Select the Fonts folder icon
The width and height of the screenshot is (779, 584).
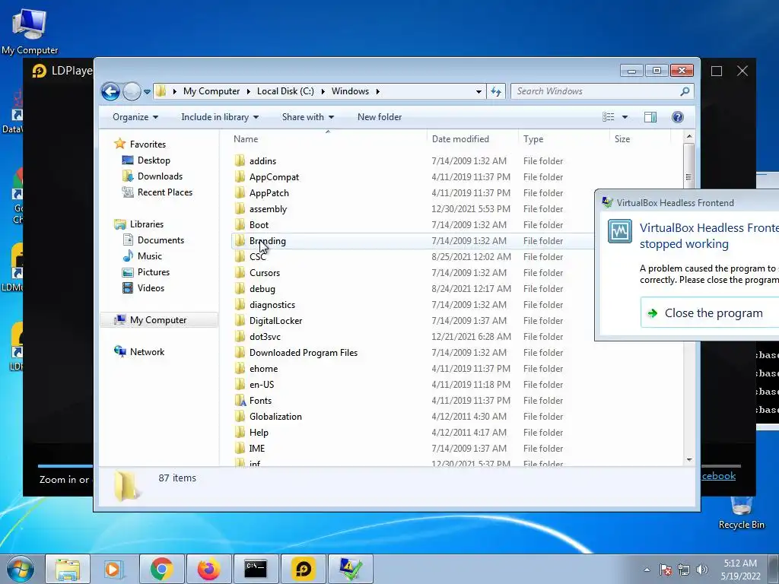240,400
